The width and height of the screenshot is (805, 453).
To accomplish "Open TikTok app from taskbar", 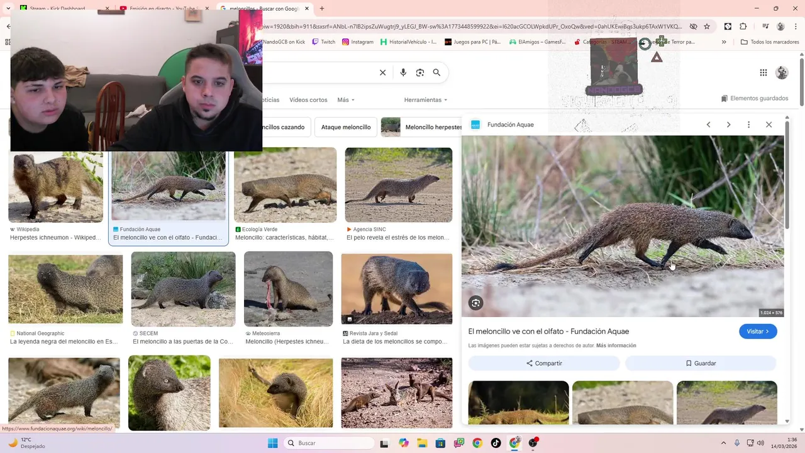I will [x=496, y=443].
